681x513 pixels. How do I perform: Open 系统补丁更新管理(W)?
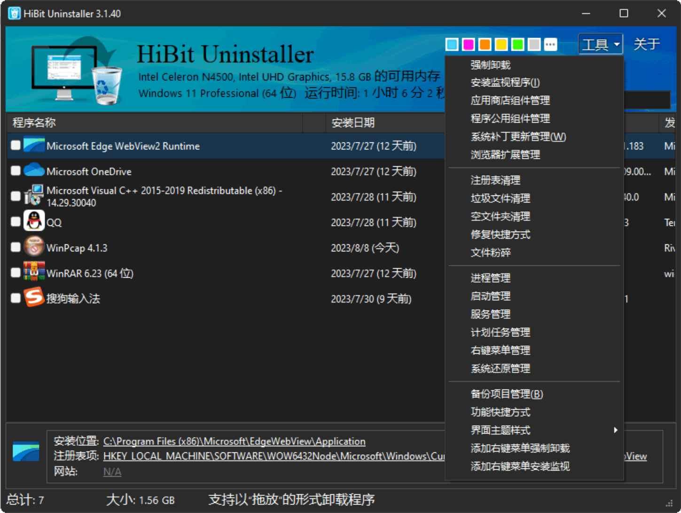point(518,137)
